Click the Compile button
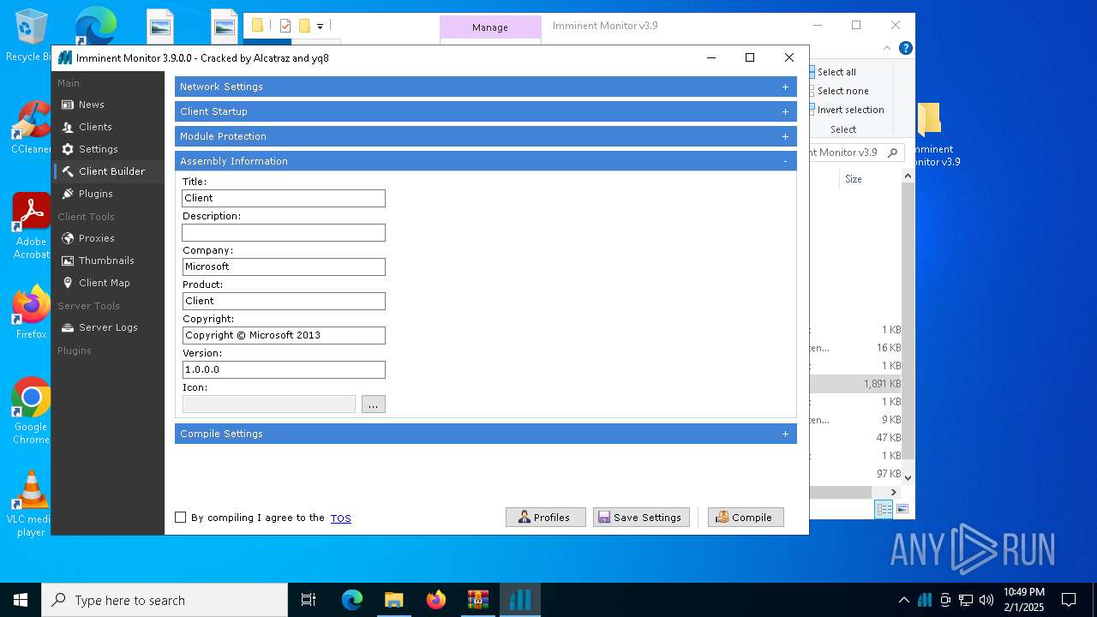 [746, 518]
